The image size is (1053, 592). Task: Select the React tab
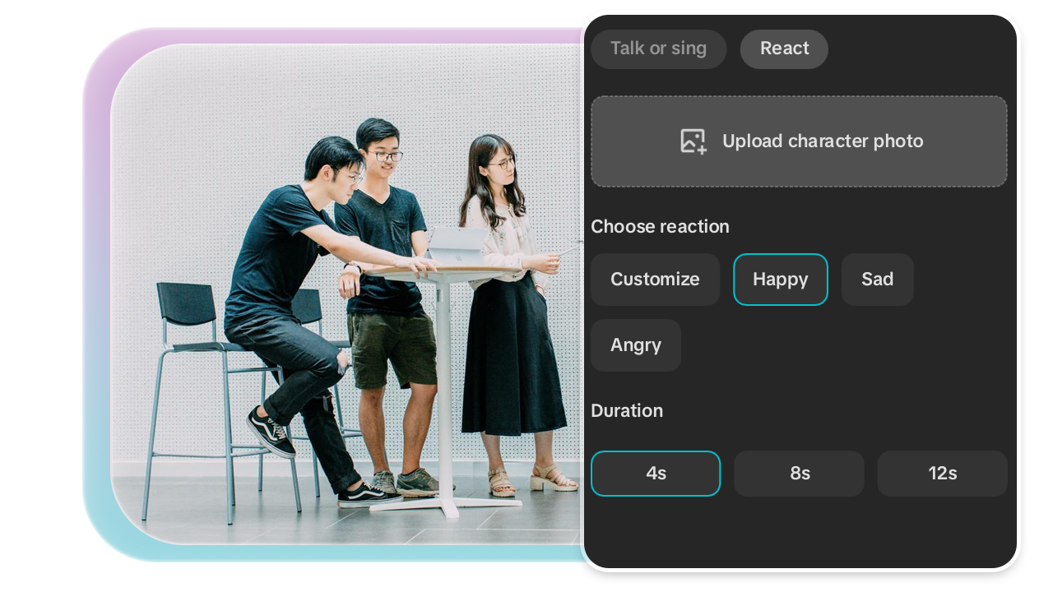point(784,49)
